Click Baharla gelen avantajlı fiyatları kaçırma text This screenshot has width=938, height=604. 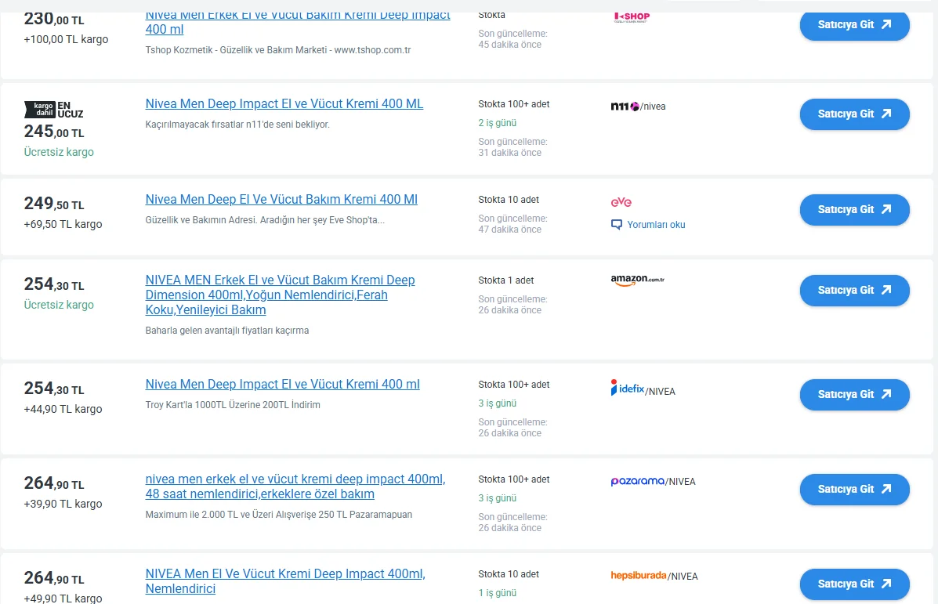[x=227, y=330]
